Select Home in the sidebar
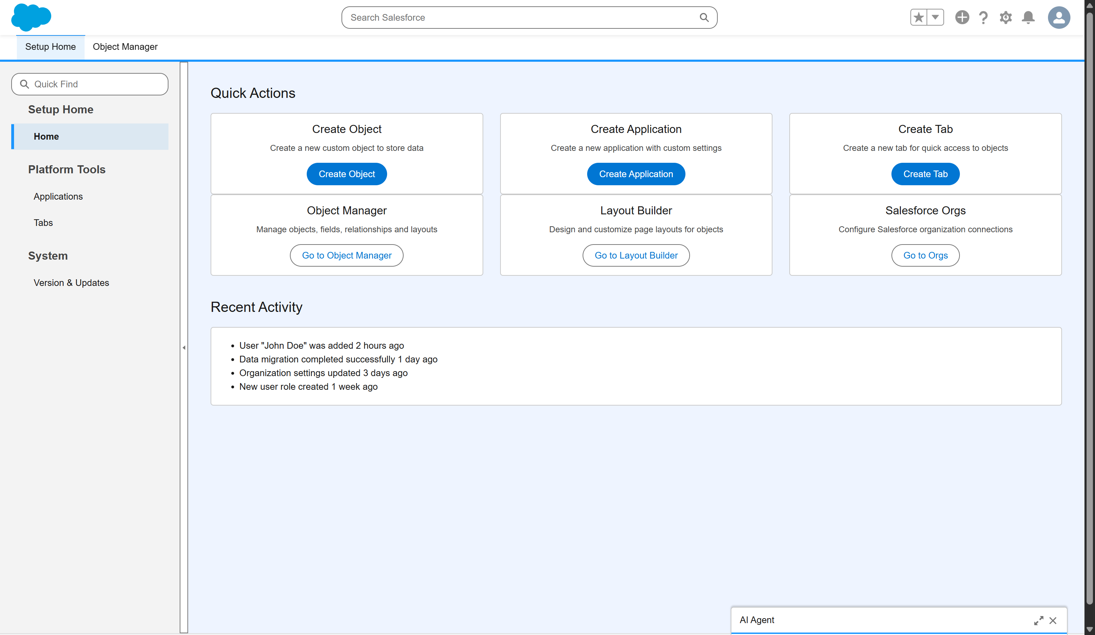The width and height of the screenshot is (1095, 635). (x=90, y=136)
